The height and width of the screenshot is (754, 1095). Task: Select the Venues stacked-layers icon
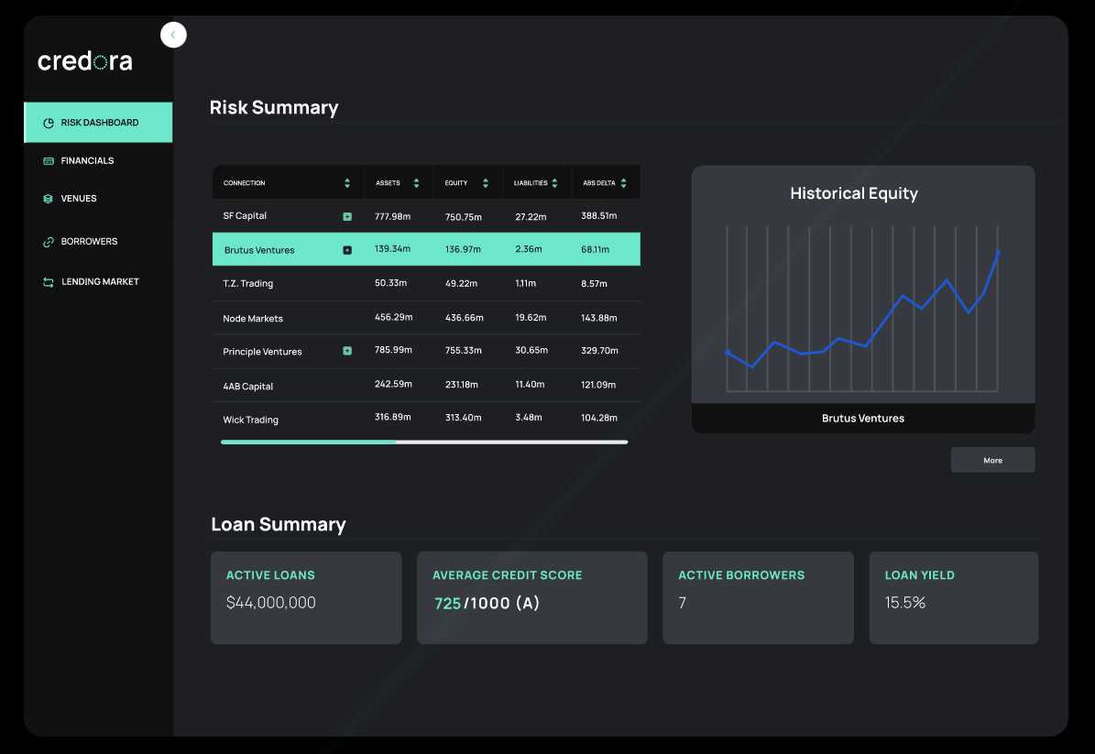[47, 198]
